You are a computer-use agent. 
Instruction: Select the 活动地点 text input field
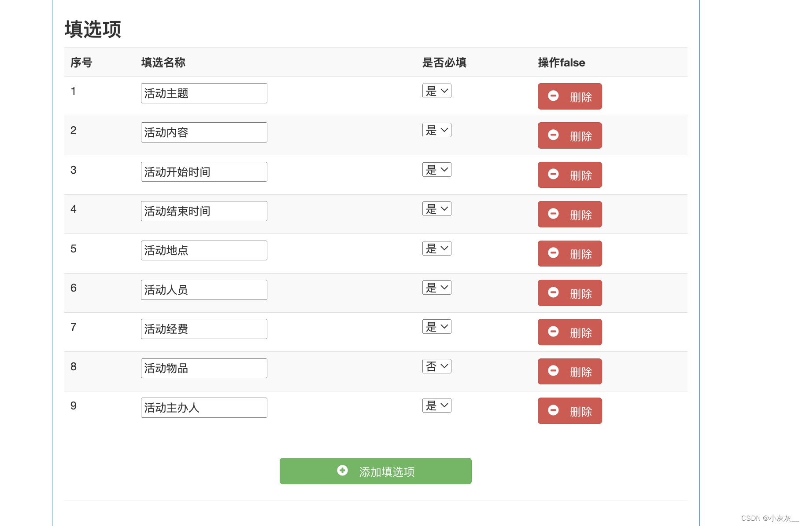203,250
